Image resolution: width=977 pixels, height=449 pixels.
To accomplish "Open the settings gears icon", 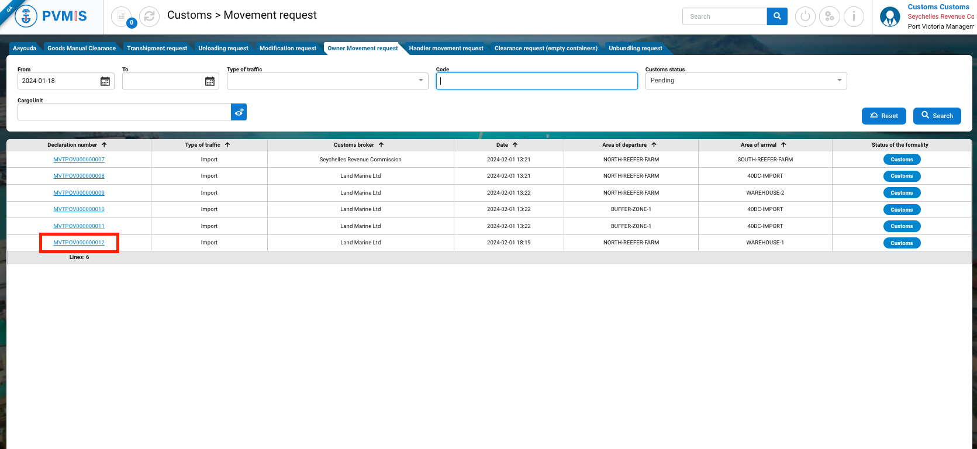I will [829, 16].
